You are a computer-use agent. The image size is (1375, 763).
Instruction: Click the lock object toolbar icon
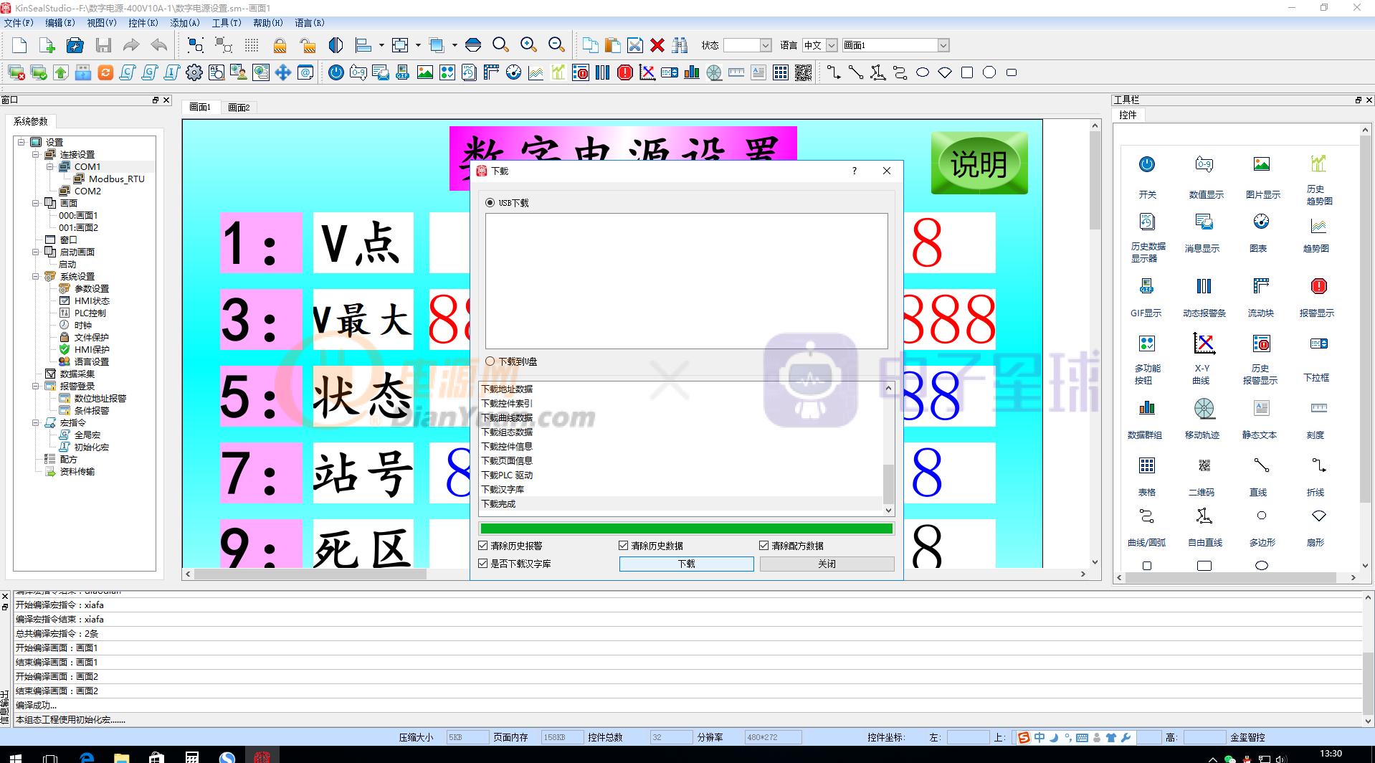[280, 44]
